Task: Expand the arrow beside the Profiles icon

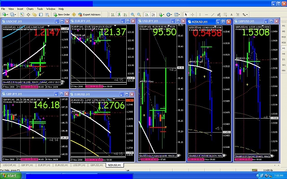Action: coord(15,15)
